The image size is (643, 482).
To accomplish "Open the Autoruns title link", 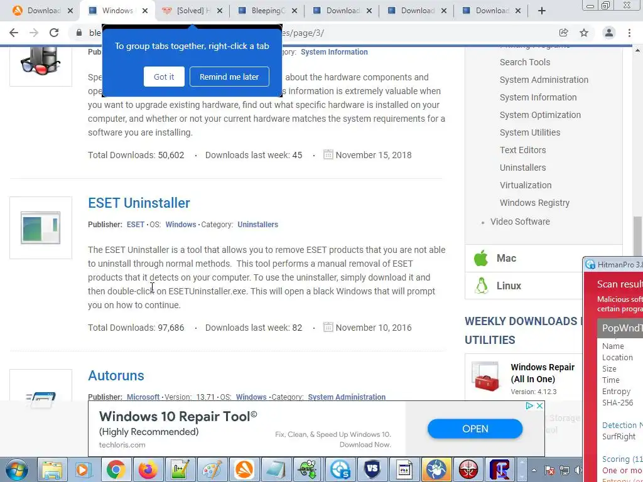I will (x=116, y=375).
